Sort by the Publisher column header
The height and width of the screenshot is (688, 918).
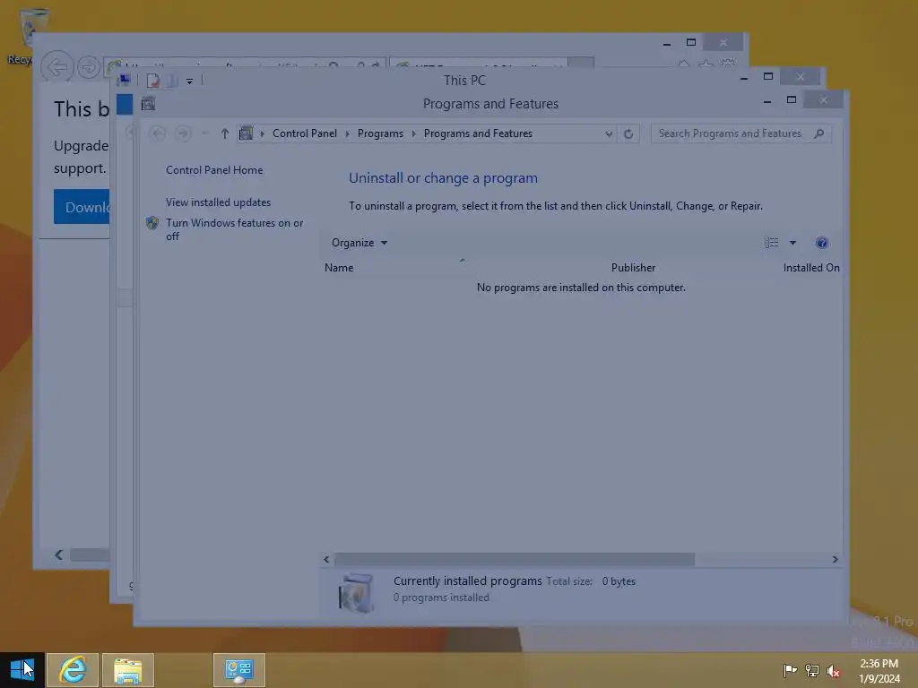click(633, 267)
